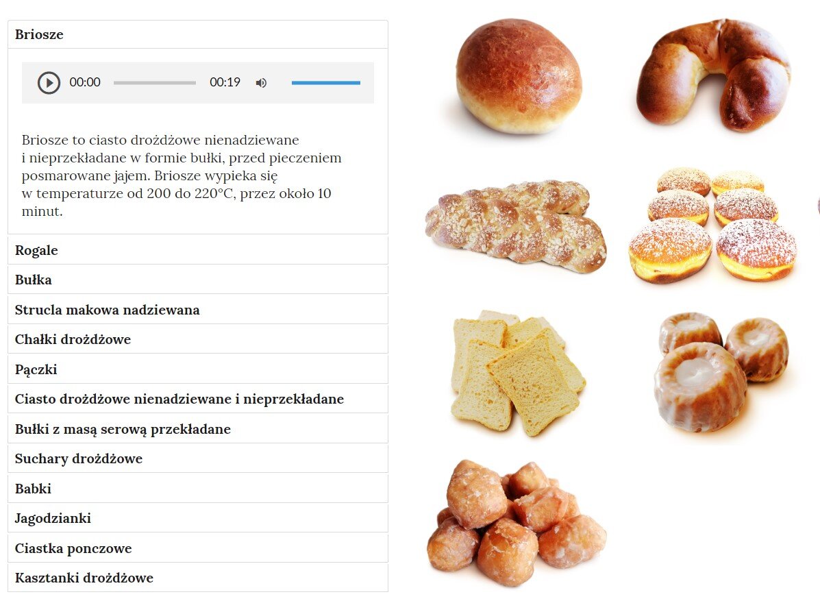Seek along the audio progress bar
820x601 pixels.
(155, 83)
